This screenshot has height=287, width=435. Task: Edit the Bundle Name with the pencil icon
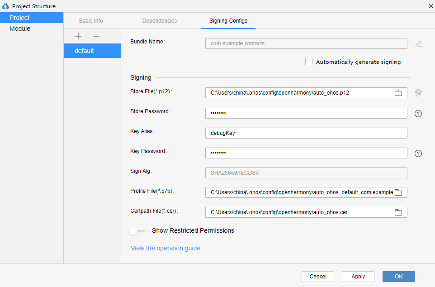(419, 44)
